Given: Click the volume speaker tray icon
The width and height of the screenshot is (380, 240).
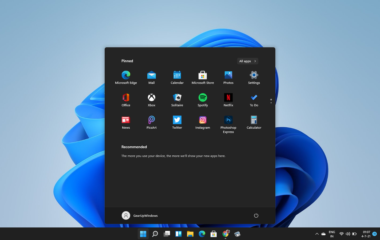Looking at the screenshot, I should pos(348,234).
